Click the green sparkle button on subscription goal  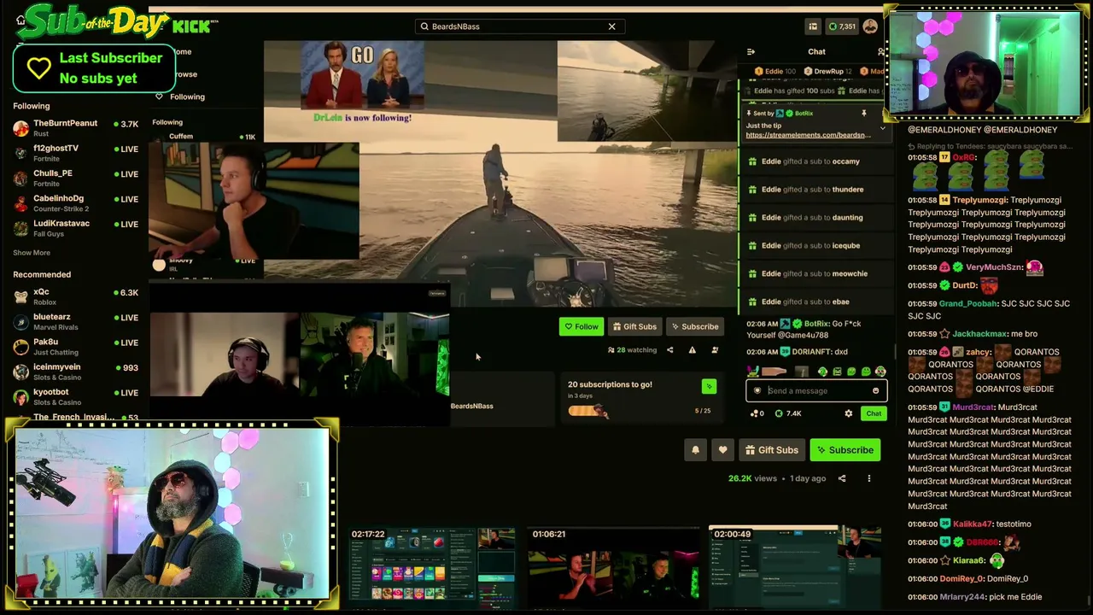tap(709, 387)
